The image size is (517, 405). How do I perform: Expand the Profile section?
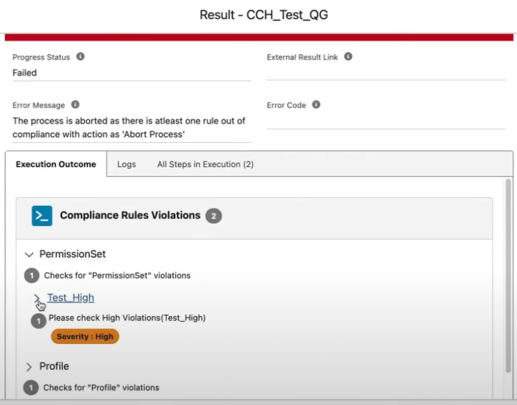[29, 366]
